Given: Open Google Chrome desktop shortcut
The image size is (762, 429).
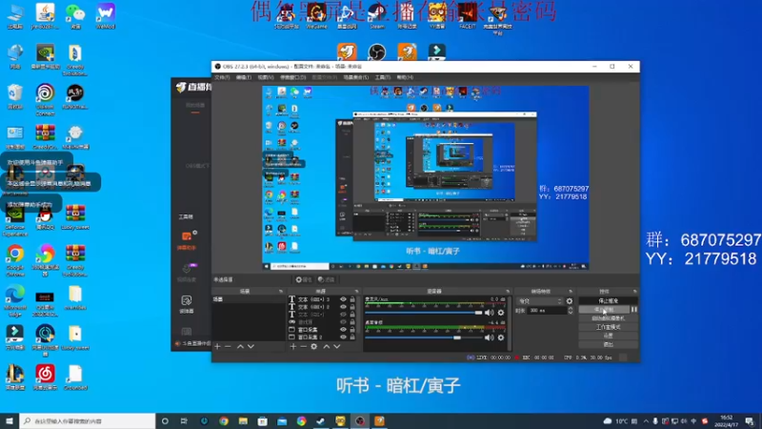Looking at the screenshot, I should click(15, 260).
